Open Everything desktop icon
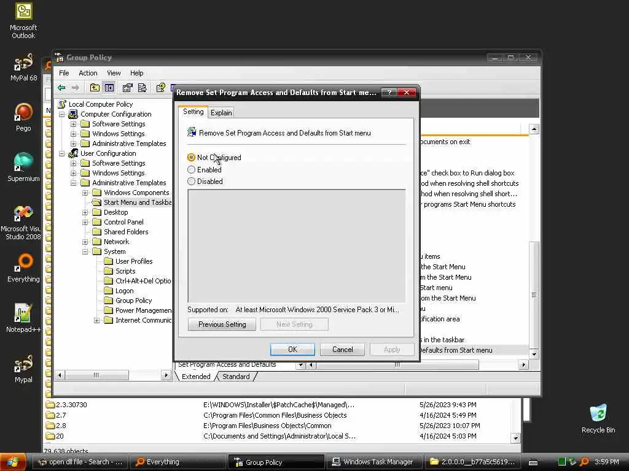This screenshot has width=629, height=471. point(23,268)
